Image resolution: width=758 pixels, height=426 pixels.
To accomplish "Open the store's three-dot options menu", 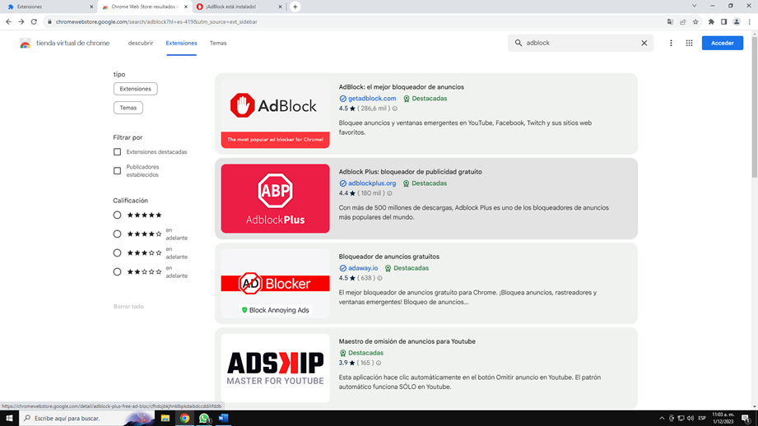I will tap(671, 43).
